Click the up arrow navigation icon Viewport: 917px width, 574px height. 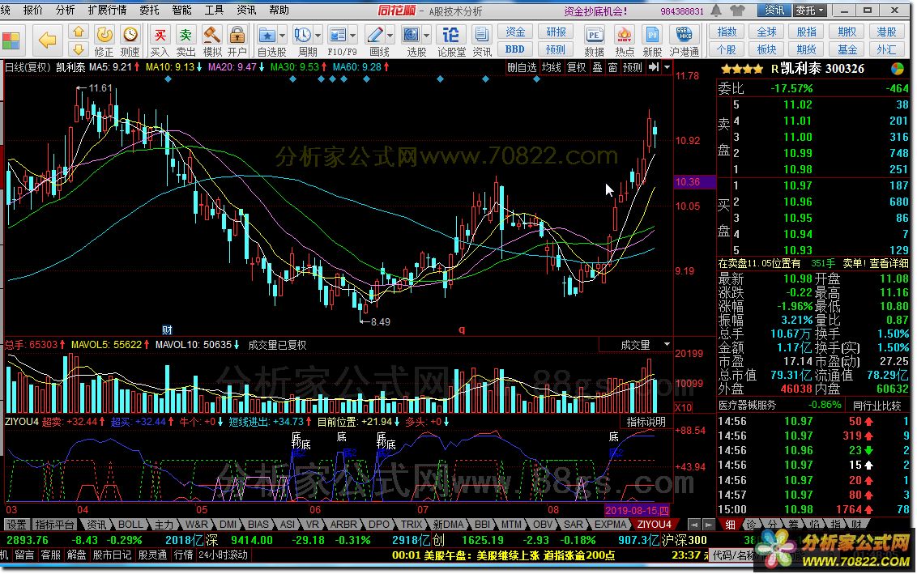tap(79, 32)
